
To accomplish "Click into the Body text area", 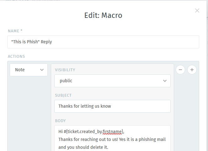I will (112, 138).
